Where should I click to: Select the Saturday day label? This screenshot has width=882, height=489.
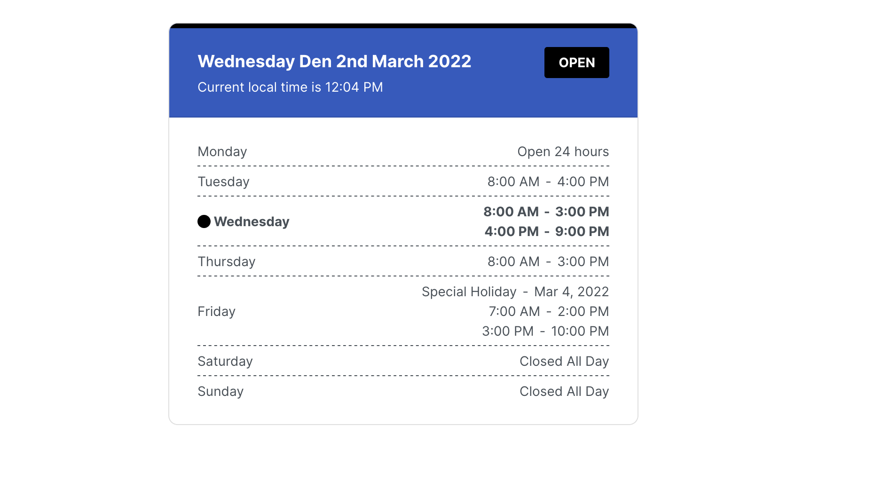pos(225,361)
